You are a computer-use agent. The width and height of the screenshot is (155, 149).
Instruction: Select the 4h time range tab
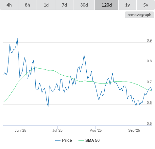pos(9,5)
